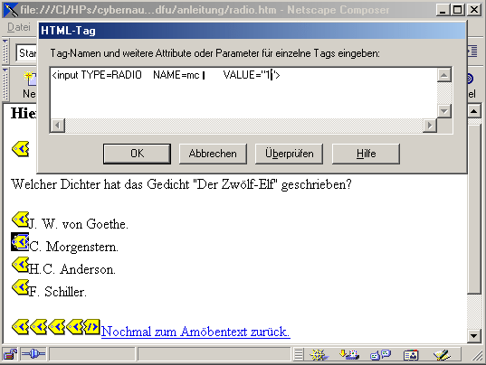
Task: Open the Address Book icon in status bar
Action: 411,355
